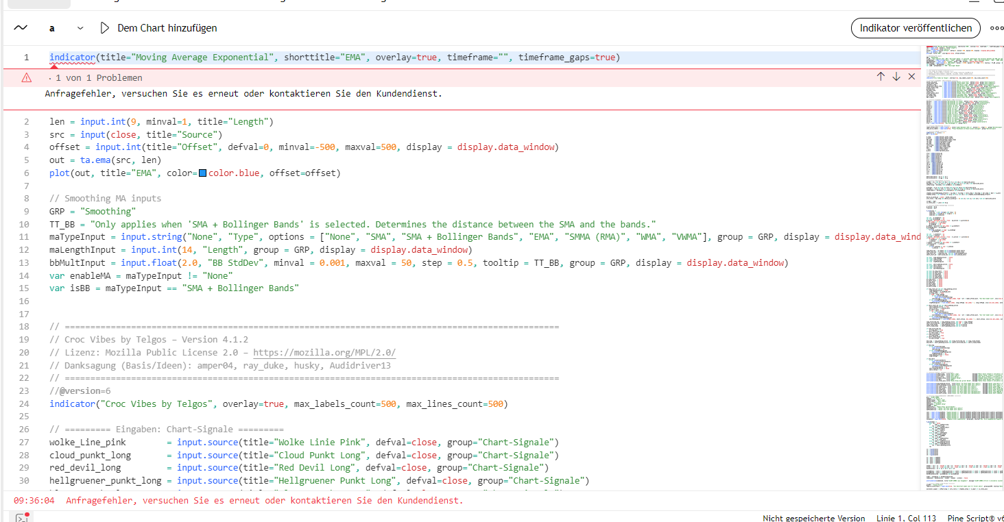Viewport: 1004px width, 522px height.
Task: Click Nicht gespeicherte Version in status bar
Action: click(813, 518)
